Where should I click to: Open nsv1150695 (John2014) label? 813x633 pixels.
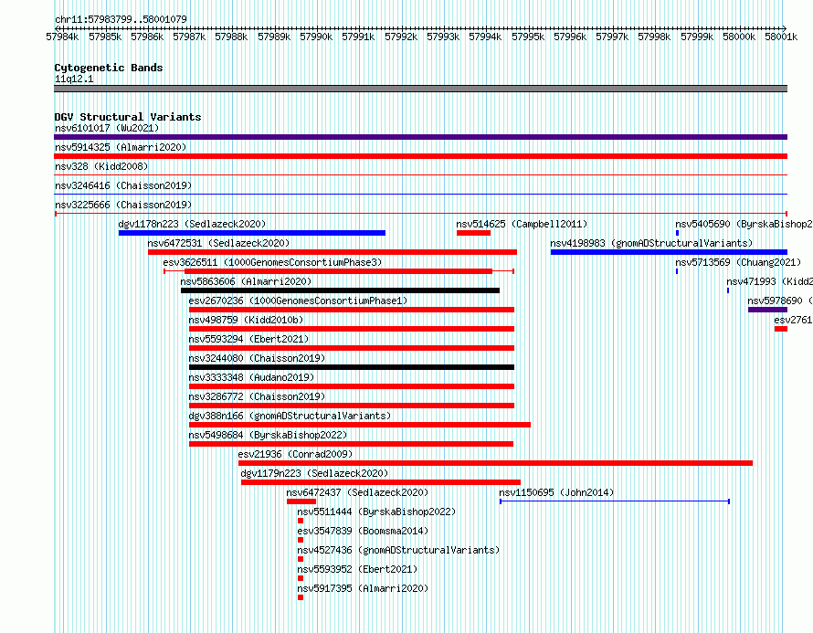556,492
